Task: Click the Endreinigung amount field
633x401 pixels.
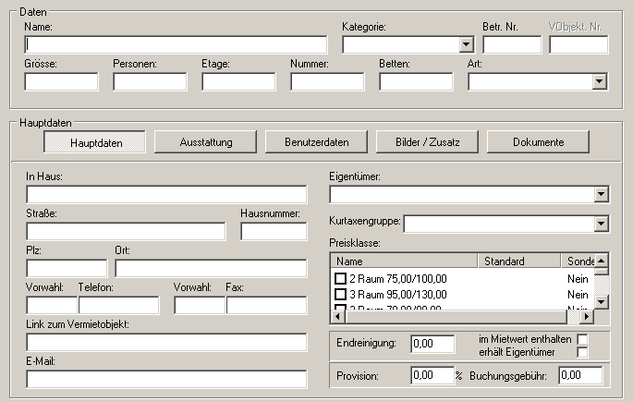Action: 432,344
